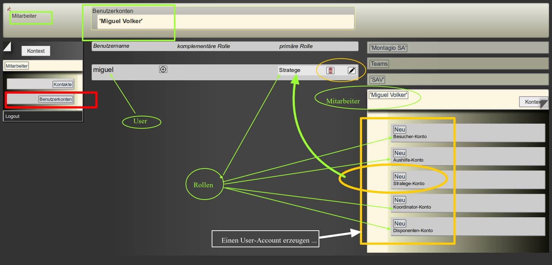Click Neu for Stratege-Konto
This screenshot has height=265, width=552.
point(399,177)
